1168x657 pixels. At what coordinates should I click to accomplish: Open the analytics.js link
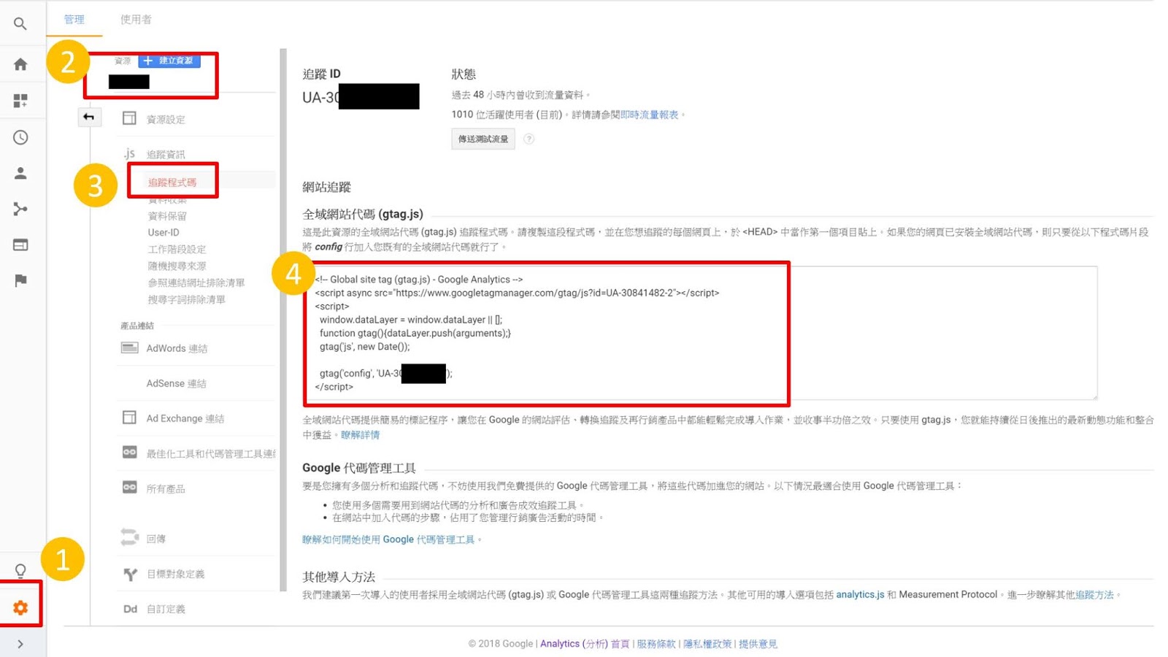[x=860, y=594]
